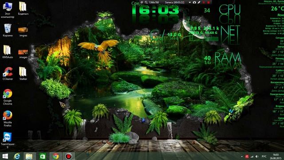Click the RAM usage value 40
This screenshot has height=160, width=284.
tap(207, 58)
